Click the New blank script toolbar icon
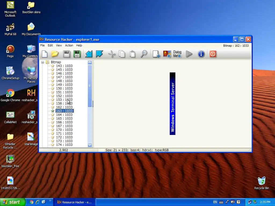Viewport: 275px width, 206px height. click(x=45, y=54)
